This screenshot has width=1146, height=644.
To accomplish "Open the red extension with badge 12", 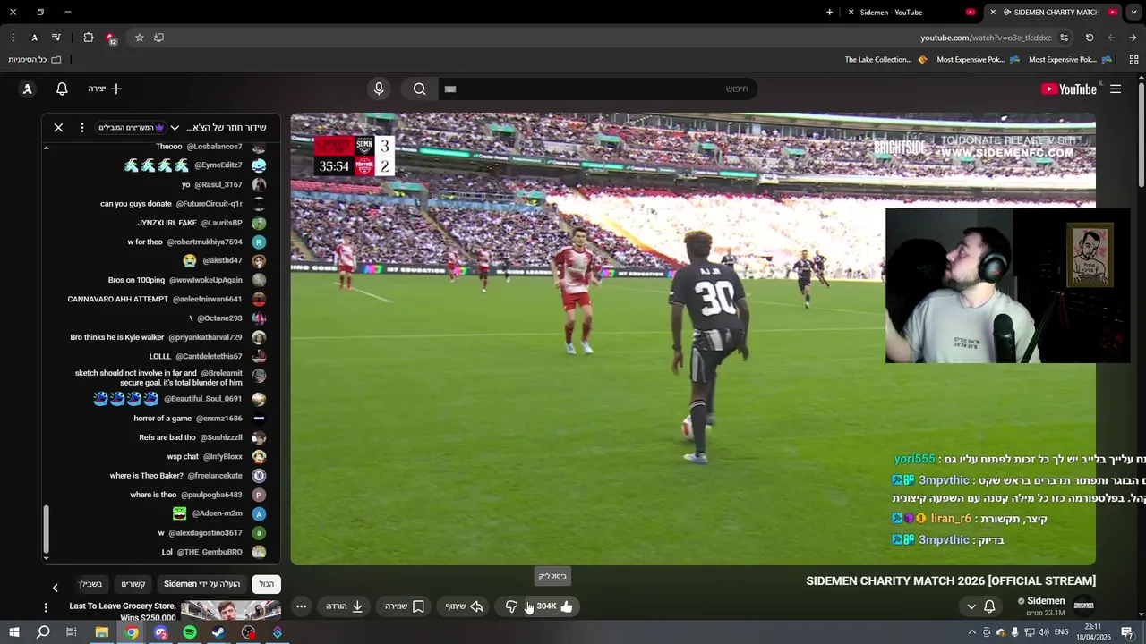I will click(111, 38).
